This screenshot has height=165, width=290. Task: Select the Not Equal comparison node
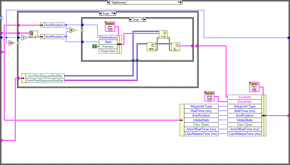click(72, 30)
